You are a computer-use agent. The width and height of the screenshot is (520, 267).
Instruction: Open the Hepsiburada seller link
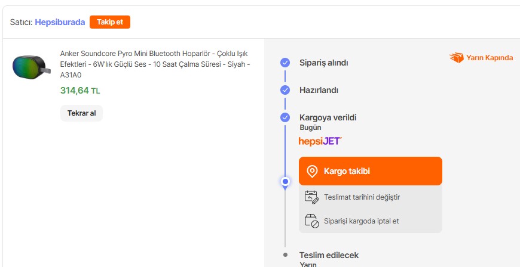tap(60, 22)
